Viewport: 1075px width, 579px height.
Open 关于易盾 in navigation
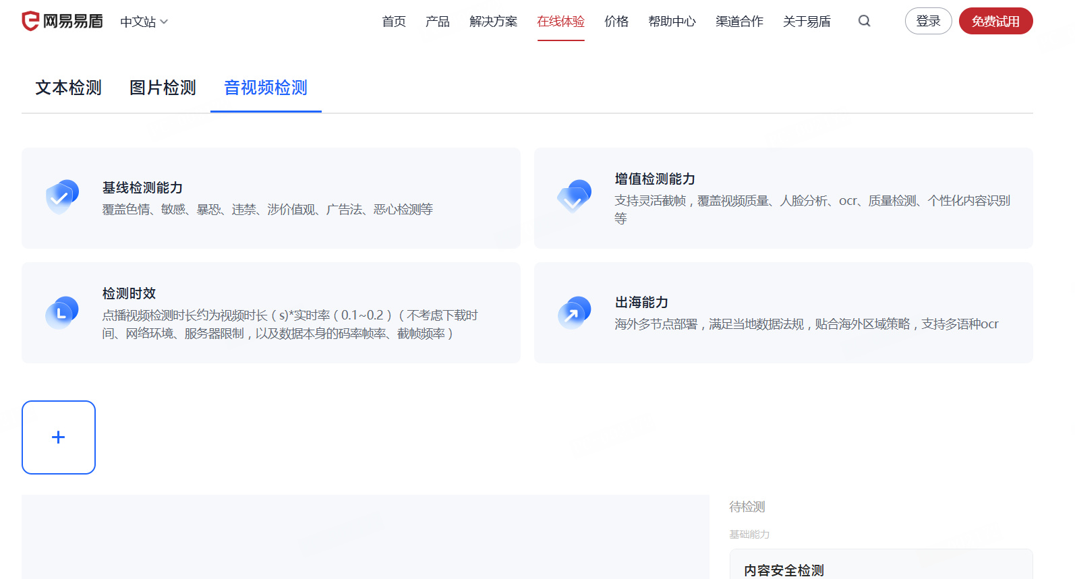coord(807,22)
